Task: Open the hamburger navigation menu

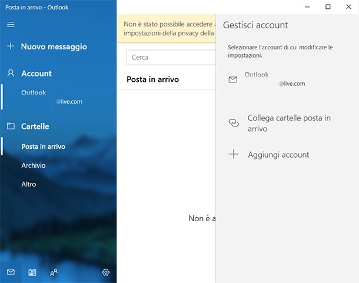Action: [x=11, y=24]
